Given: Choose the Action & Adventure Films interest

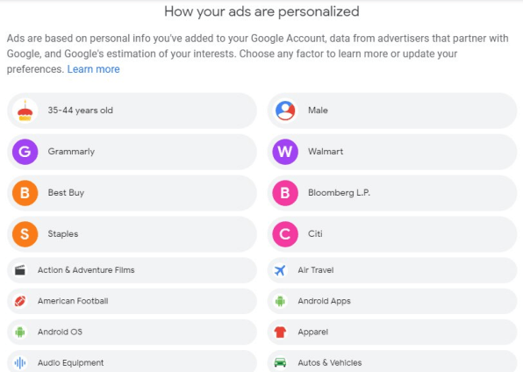Looking at the screenshot, I should click(133, 270).
